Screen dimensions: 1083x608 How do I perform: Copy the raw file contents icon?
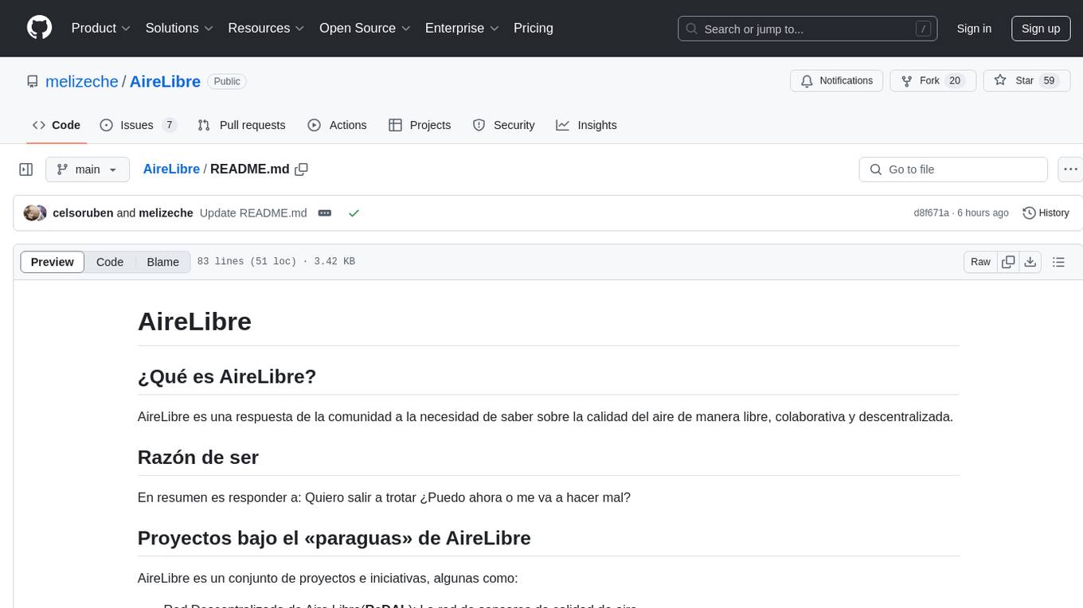point(1008,262)
